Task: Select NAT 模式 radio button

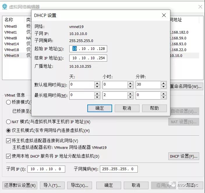Action: point(8,122)
